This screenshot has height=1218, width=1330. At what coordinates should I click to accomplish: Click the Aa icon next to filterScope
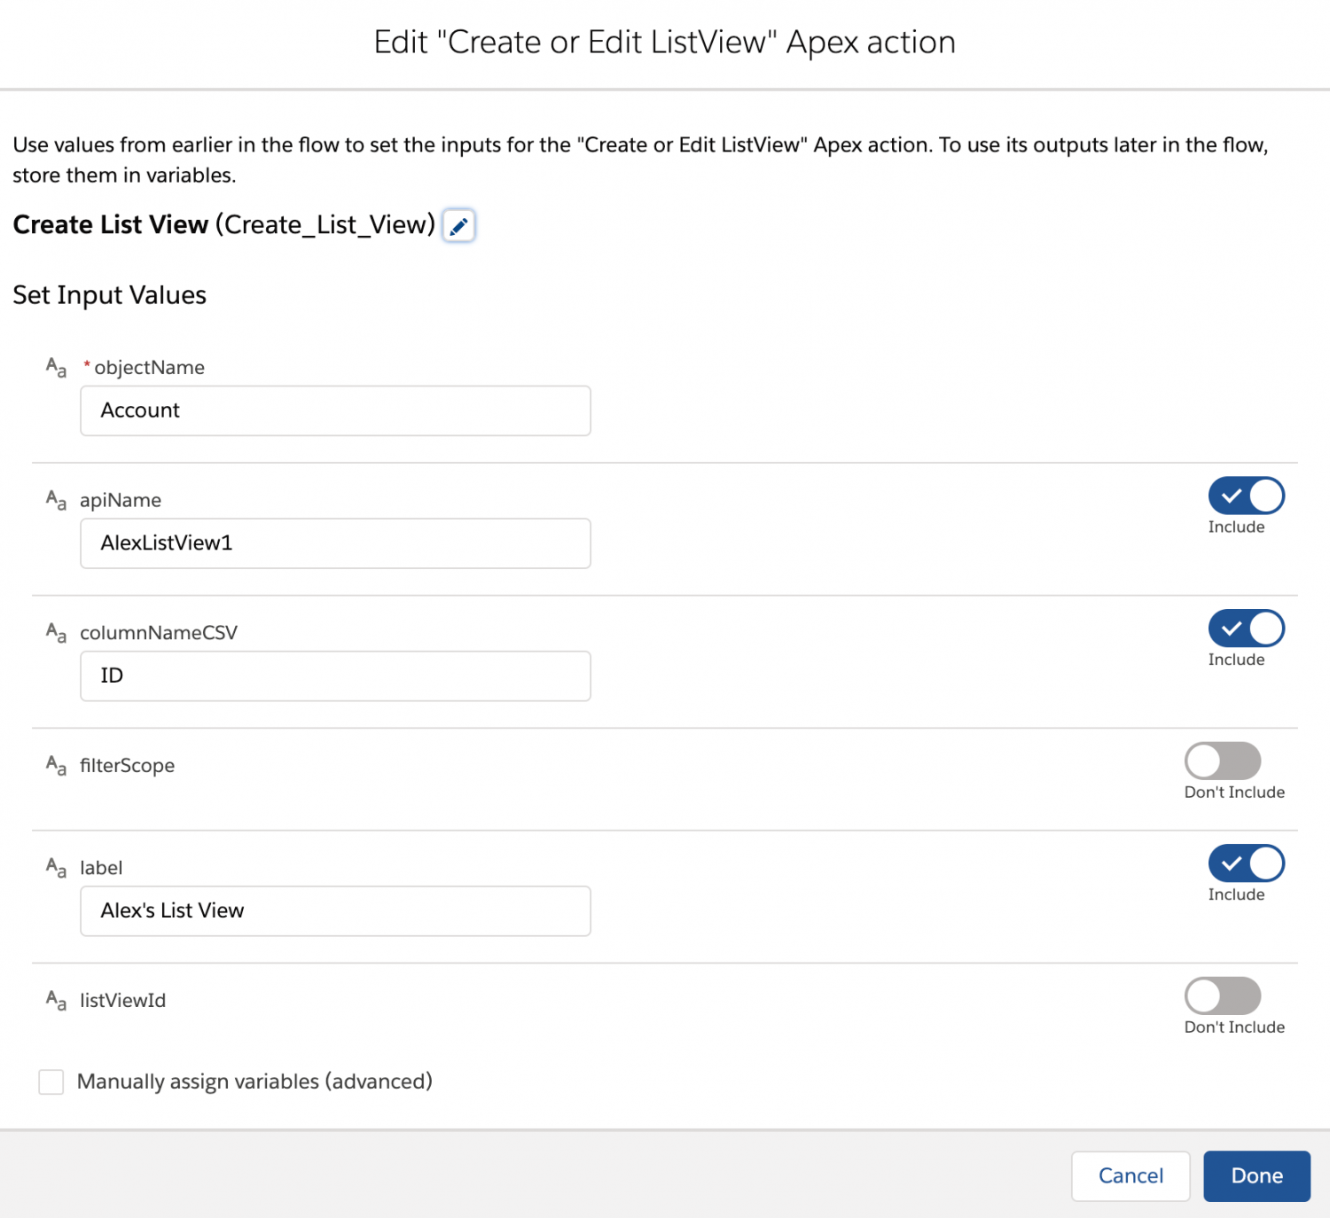click(56, 764)
